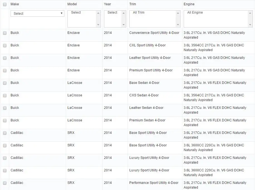Click 'Premium Sedan 4-Door' trim cell
Image resolution: width=255 pixels, height=190 pixels.
pos(147,120)
